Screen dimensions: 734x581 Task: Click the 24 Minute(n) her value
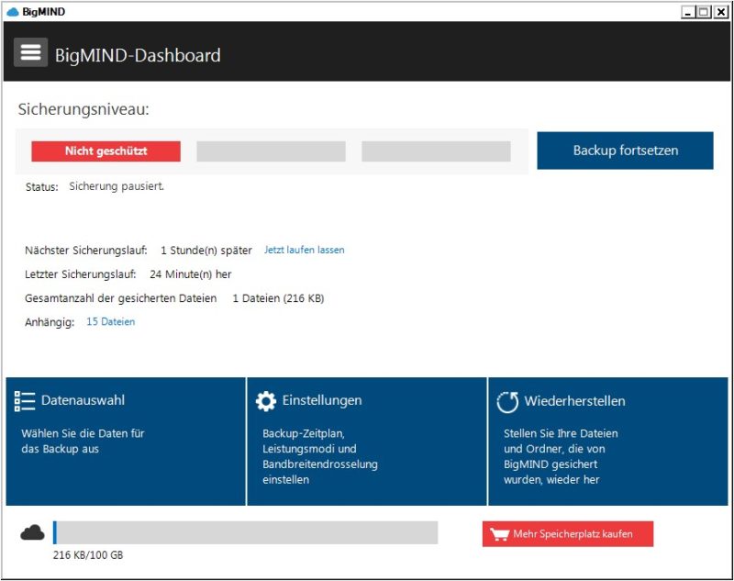(x=191, y=274)
